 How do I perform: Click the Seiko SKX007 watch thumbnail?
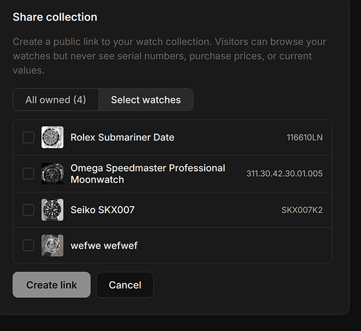point(52,210)
